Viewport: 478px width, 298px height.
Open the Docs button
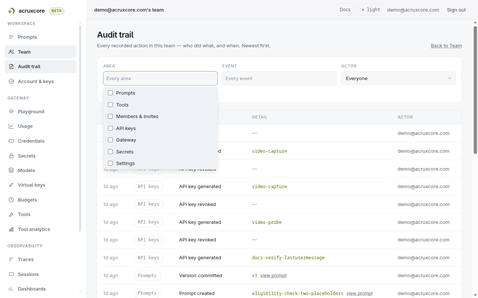click(345, 10)
